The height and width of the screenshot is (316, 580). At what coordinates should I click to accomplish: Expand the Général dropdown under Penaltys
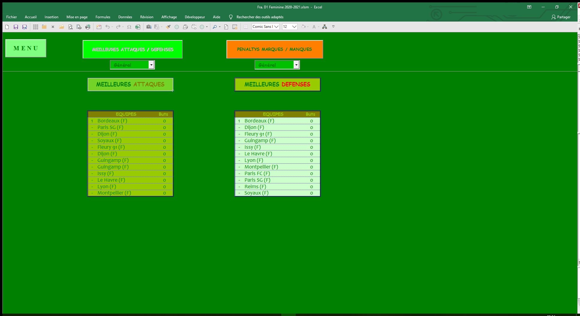tap(296, 65)
